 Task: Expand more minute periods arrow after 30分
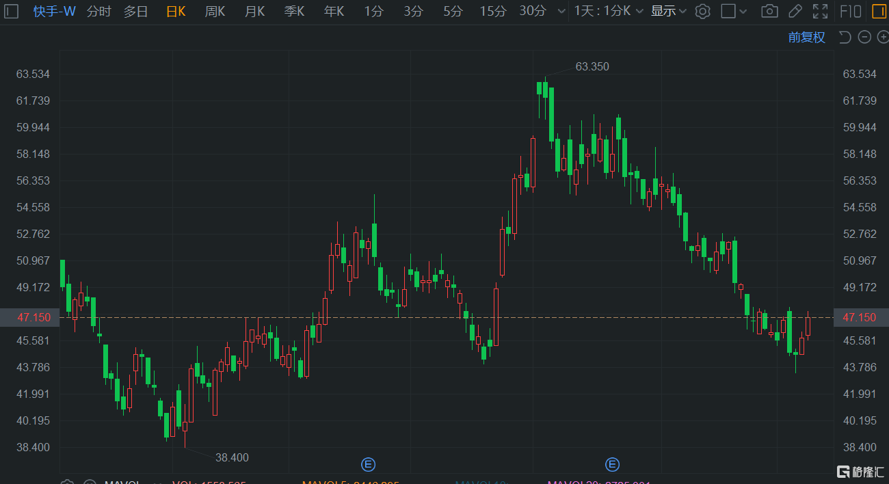(x=561, y=11)
